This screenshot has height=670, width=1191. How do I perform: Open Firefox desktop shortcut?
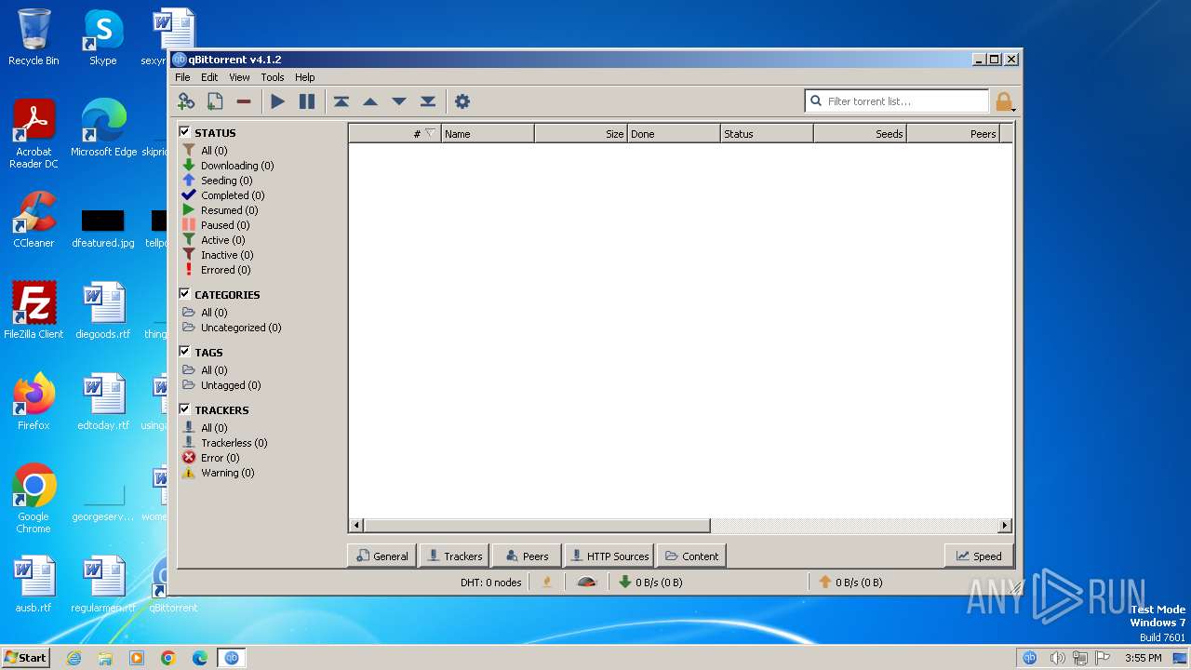tap(33, 402)
